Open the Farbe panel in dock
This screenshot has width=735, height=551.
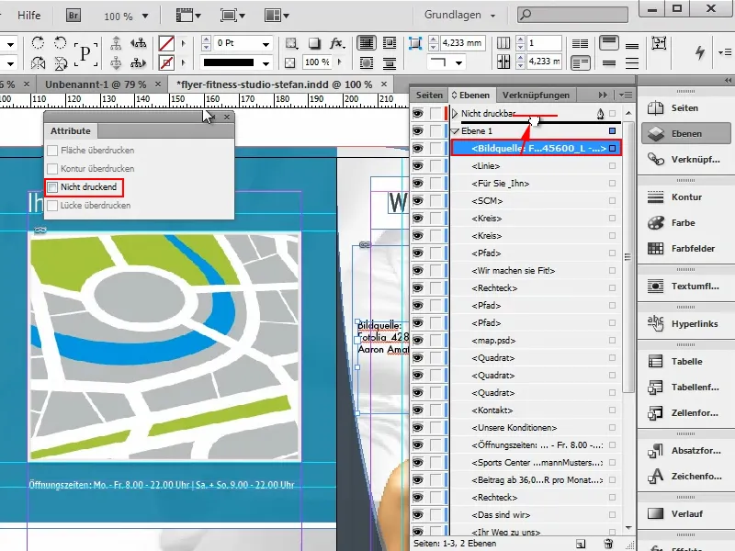684,222
